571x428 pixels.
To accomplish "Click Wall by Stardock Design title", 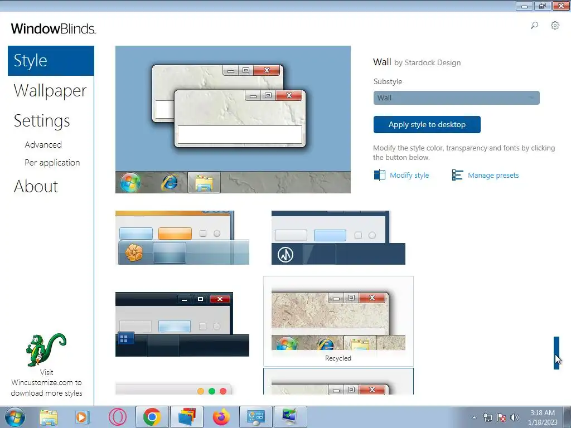I will coord(417,62).
